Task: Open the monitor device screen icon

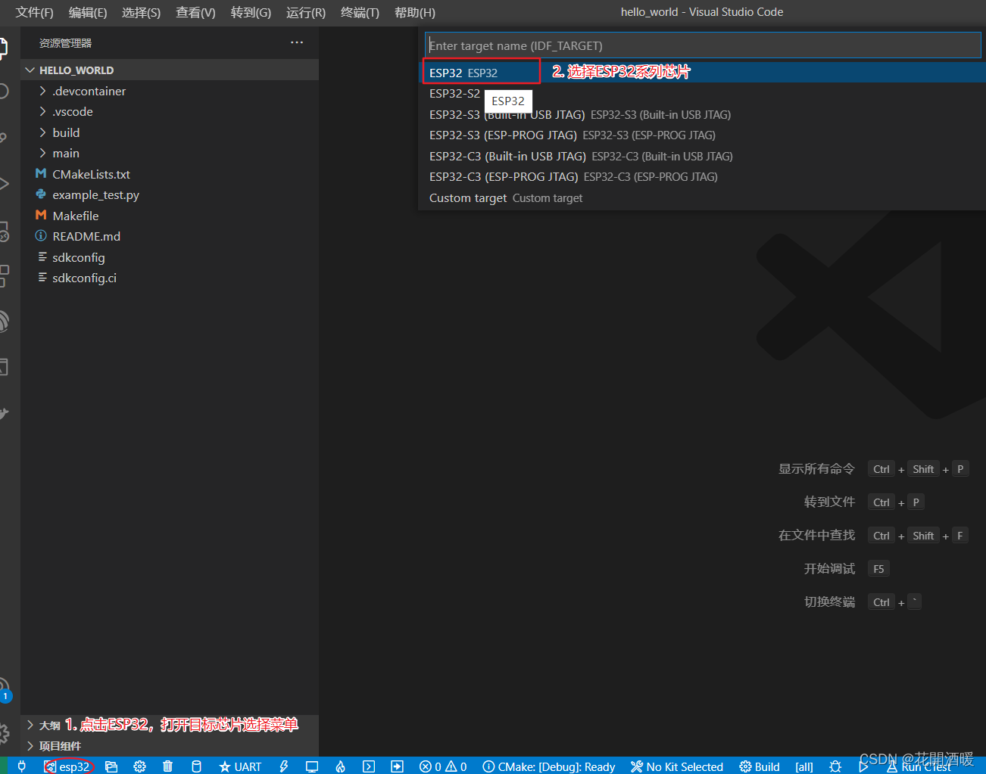Action: (312, 766)
